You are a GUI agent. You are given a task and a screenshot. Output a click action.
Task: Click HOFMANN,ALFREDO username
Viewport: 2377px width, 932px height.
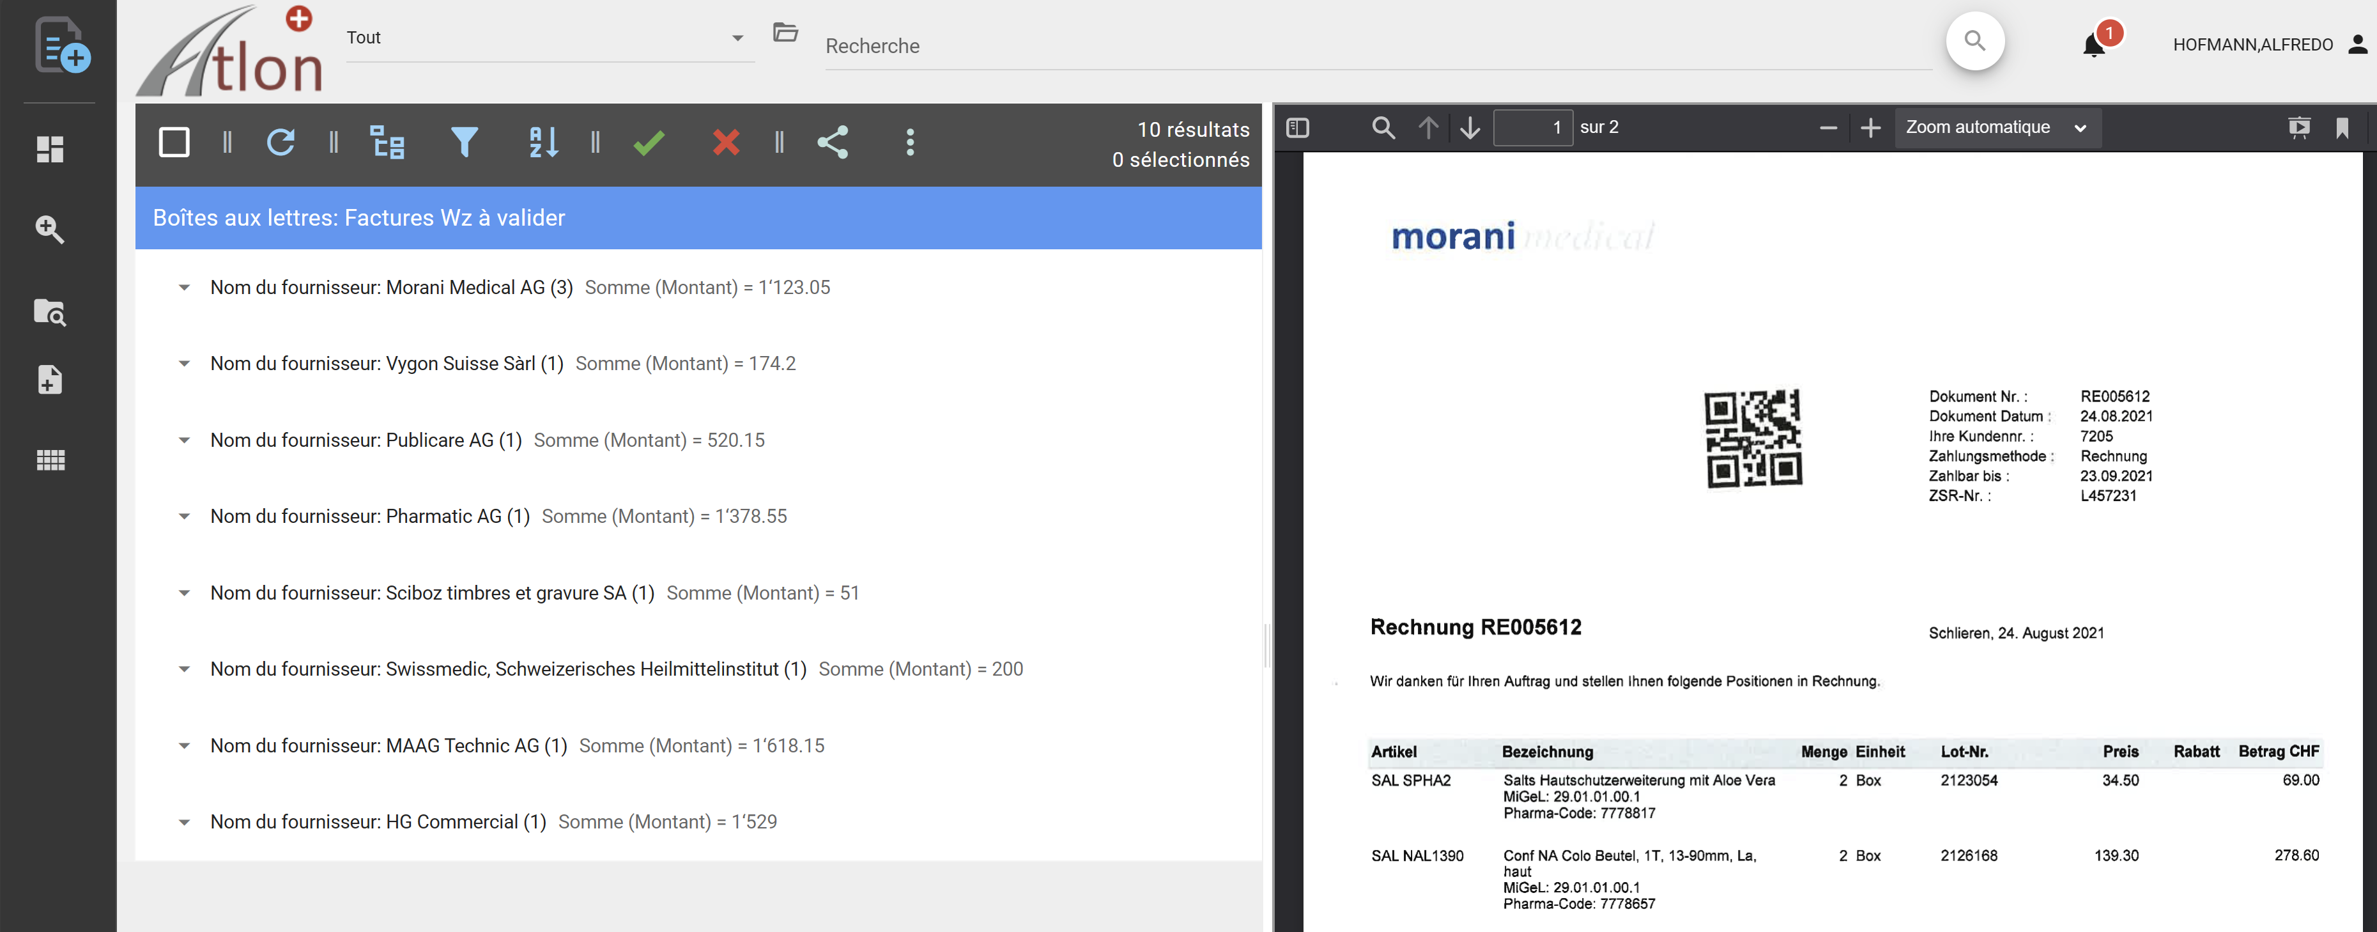point(2252,44)
